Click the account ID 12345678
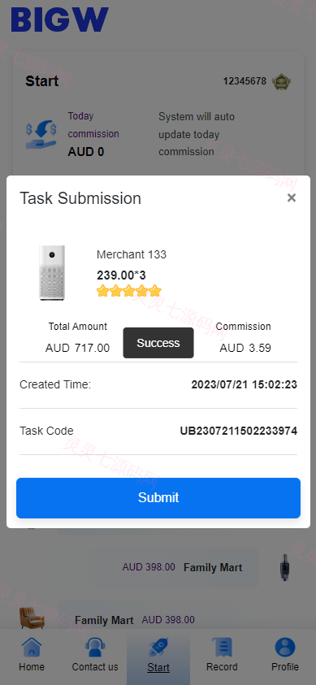The height and width of the screenshot is (685, 316). click(x=245, y=81)
